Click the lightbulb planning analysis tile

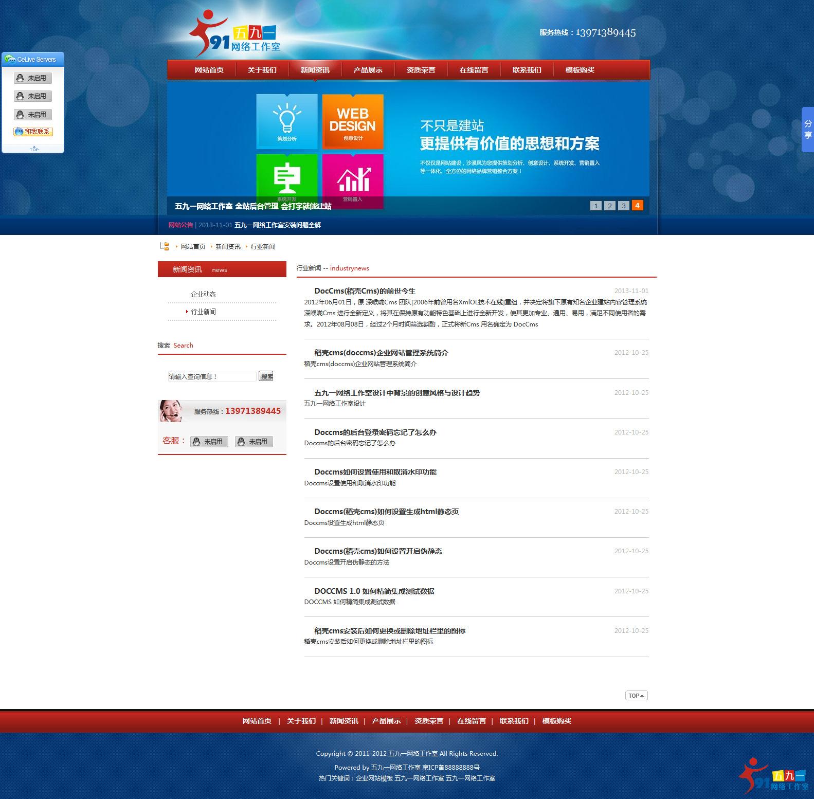click(286, 121)
